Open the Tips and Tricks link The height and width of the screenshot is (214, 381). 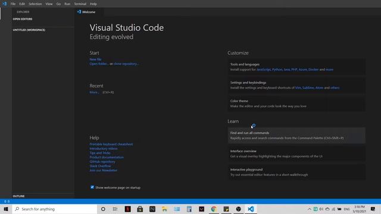pos(100,153)
